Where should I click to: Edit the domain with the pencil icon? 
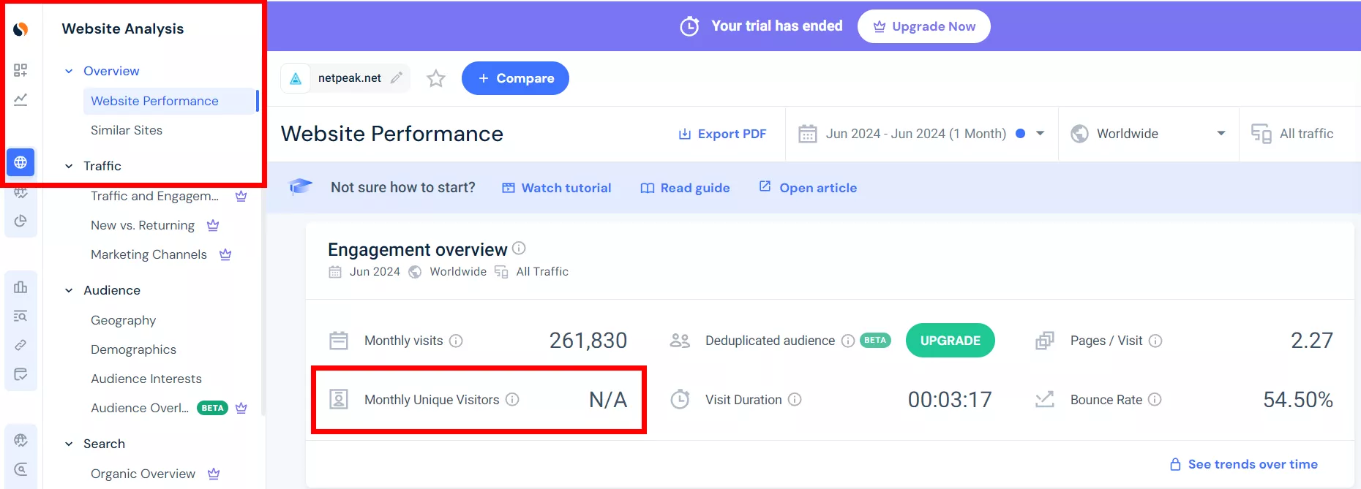[397, 77]
